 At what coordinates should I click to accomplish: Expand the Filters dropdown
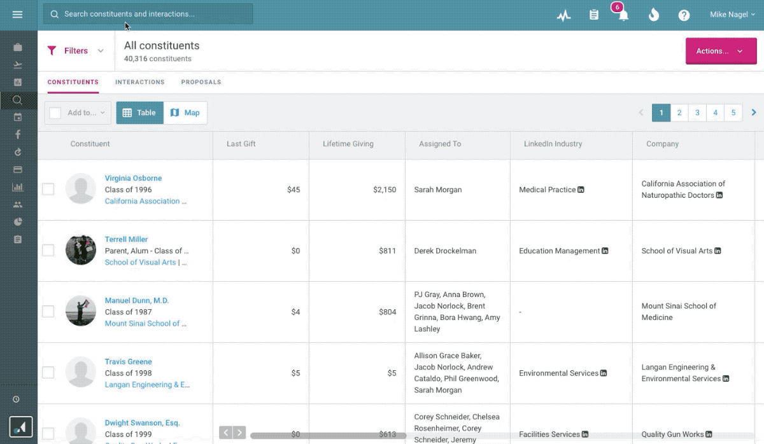click(x=76, y=51)
